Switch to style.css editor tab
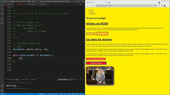 (43, 4)
